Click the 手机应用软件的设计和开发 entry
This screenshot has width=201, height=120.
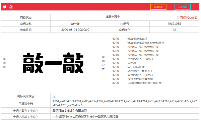(x=144, y=83)
